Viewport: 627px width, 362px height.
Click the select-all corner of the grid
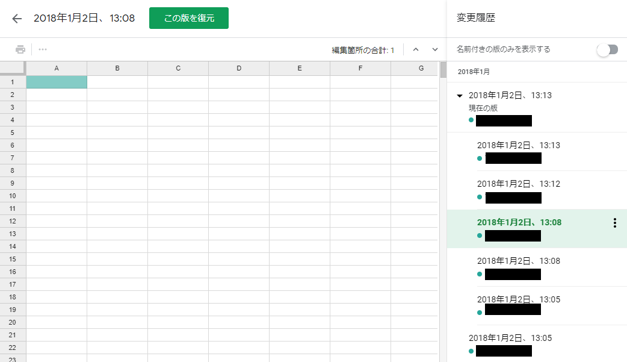pos(13,68)
